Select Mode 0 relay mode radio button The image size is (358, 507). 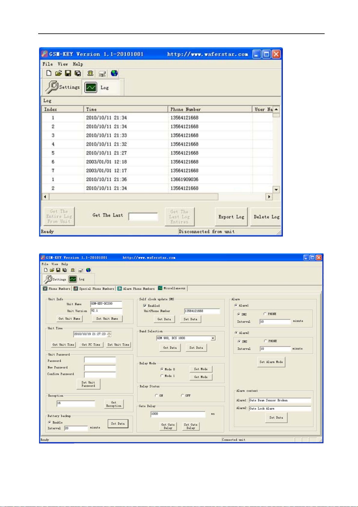(162, 369)
